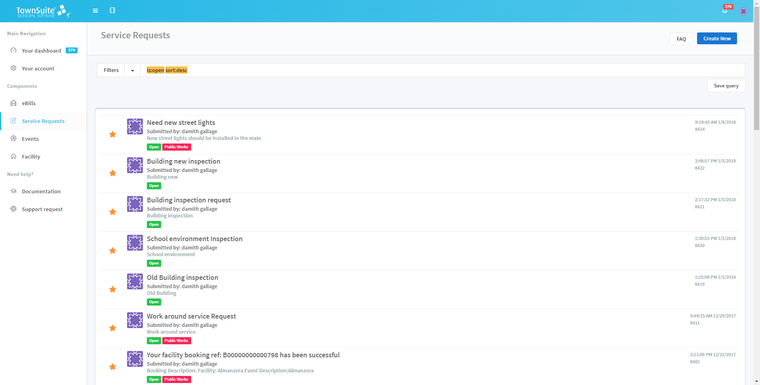Open the FAQ page
The width and height of the screenshot is (760, 385).
click(x=681, y=39)
